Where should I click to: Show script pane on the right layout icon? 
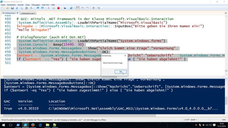click(82, 8)
